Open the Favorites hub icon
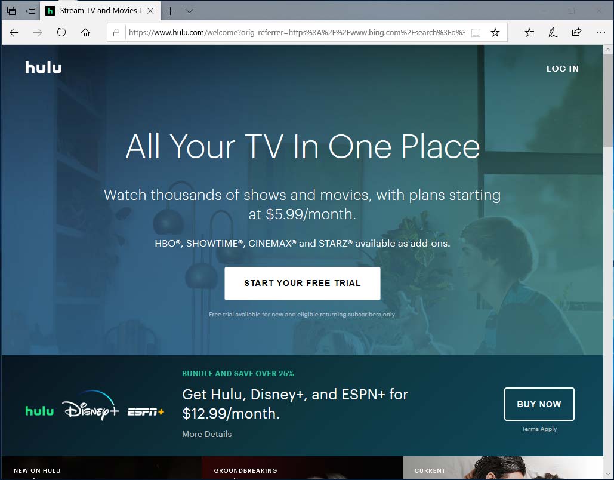Image resolution: width=614 pixels, height=480 pixels. click(529, 32)
